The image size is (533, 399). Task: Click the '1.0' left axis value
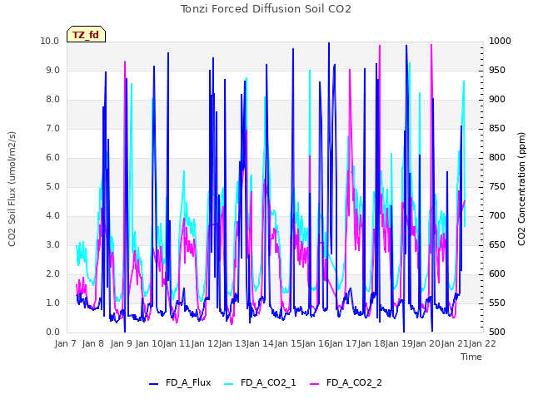tap(52, 303)
